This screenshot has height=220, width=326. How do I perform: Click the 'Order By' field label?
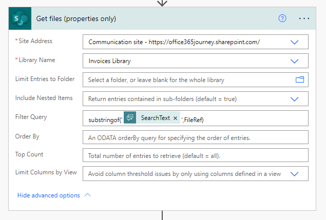pyautogui.click(x=27, y=136)
